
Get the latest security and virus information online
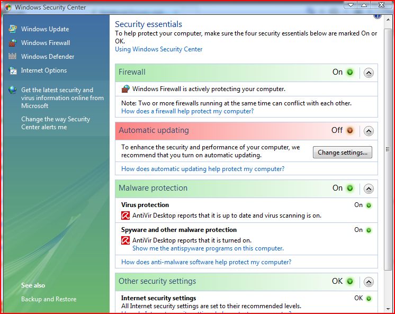click(62, 98)
